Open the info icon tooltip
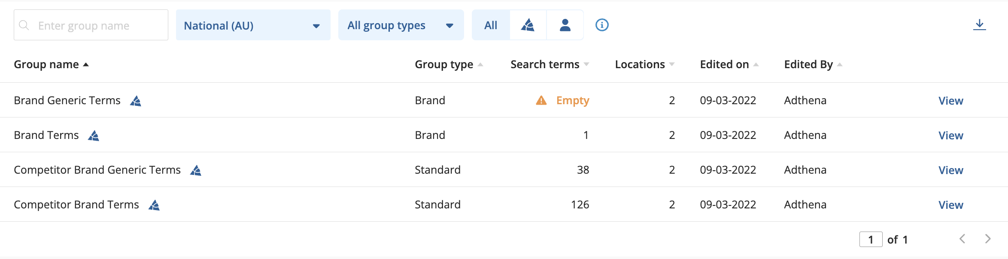The height and width of the screenshot is (259, 1008). (x=602, y=25)
